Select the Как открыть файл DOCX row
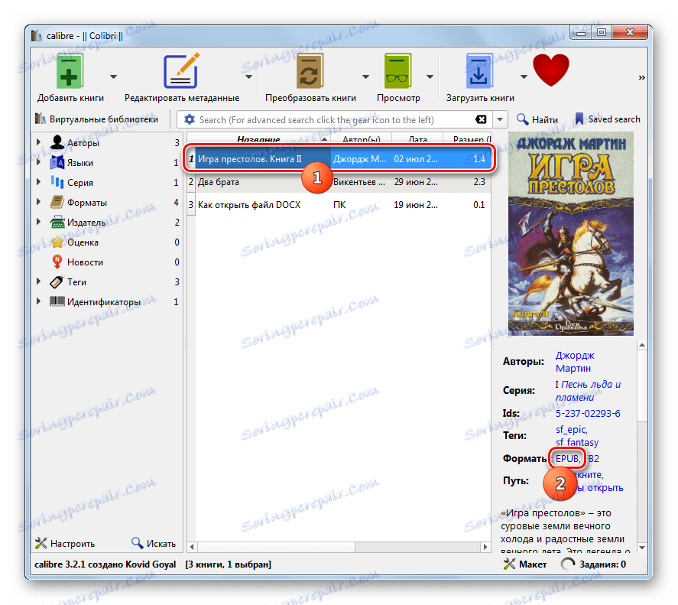The image size is (678, 605). [339, 205]
